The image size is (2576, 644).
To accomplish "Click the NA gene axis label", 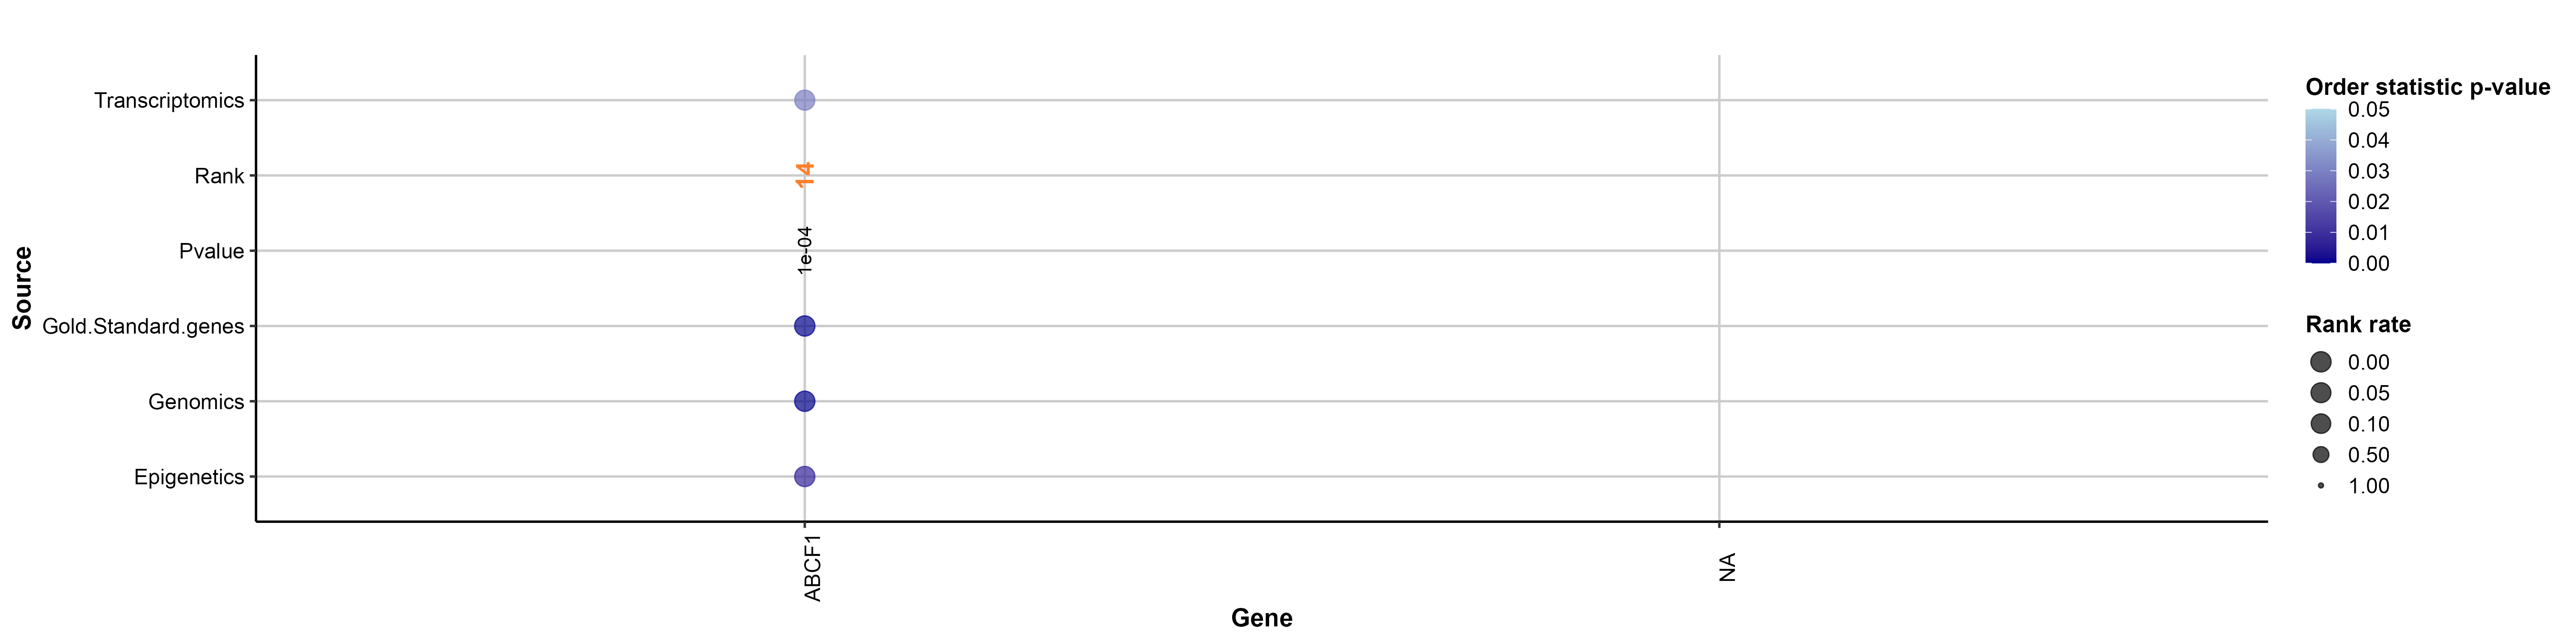I will tap(1727, 567).
